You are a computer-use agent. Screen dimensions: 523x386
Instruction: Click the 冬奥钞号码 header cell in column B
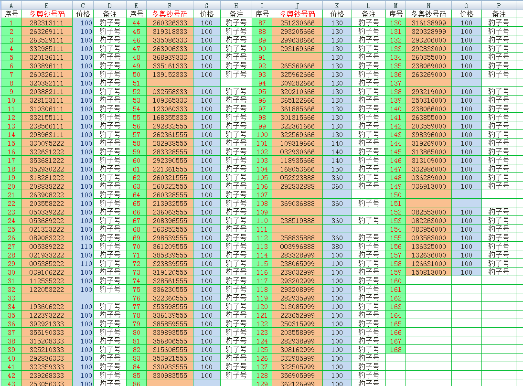tap(47, 14)
